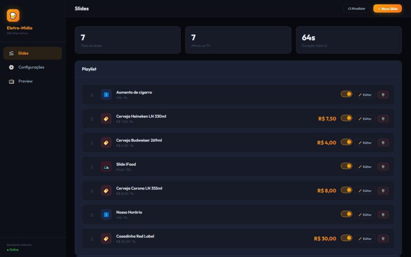Toggle the Casadinha Red Label slide off
This screenshot has width=411, height=257.
click(x=346, y=238)
